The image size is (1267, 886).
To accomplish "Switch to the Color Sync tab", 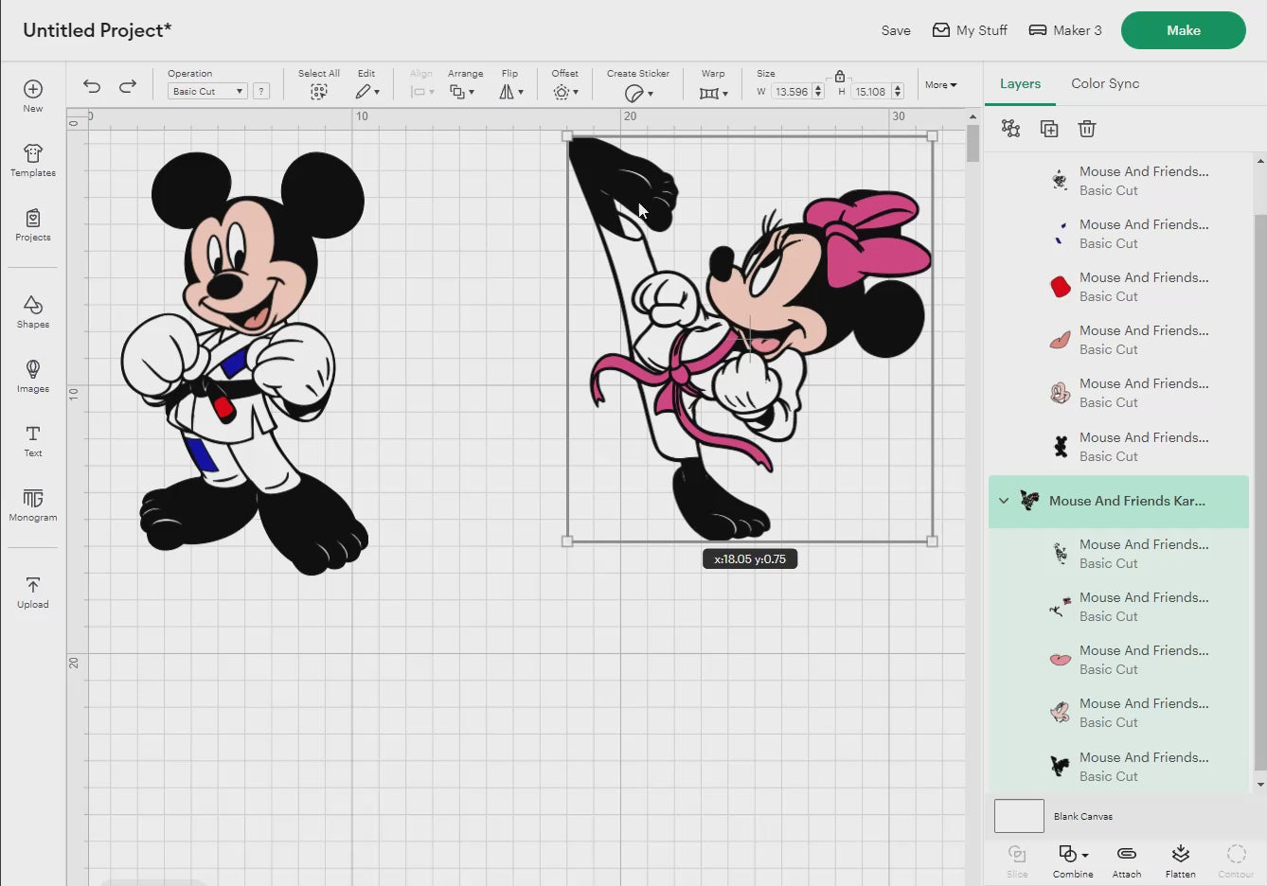I will [x=1105, y=83].
